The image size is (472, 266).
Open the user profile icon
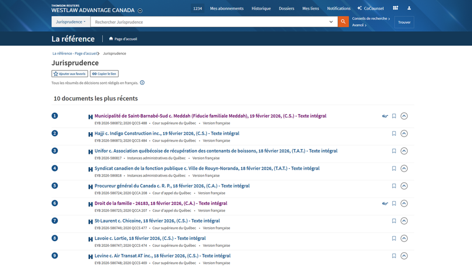(409, 8)
